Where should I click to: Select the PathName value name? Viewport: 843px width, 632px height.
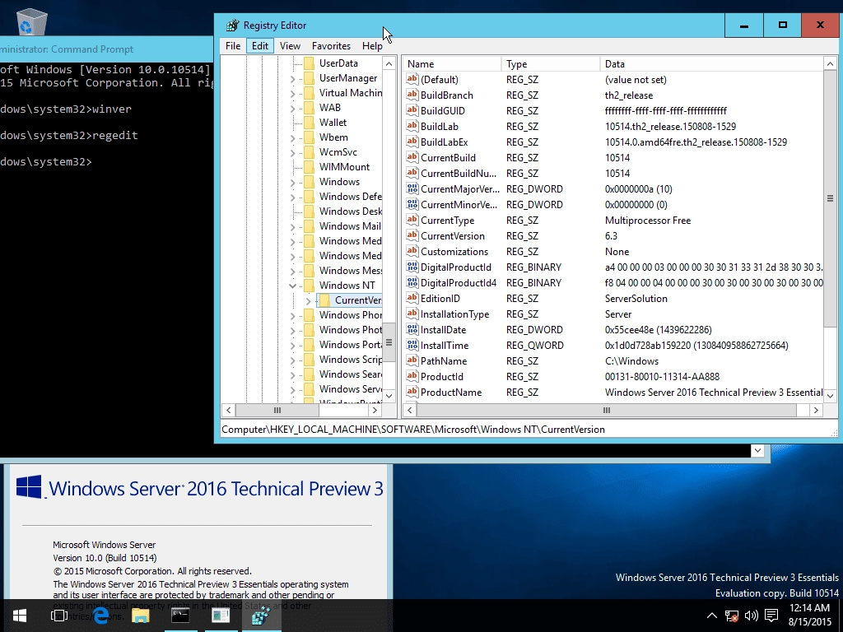(444, 361)
